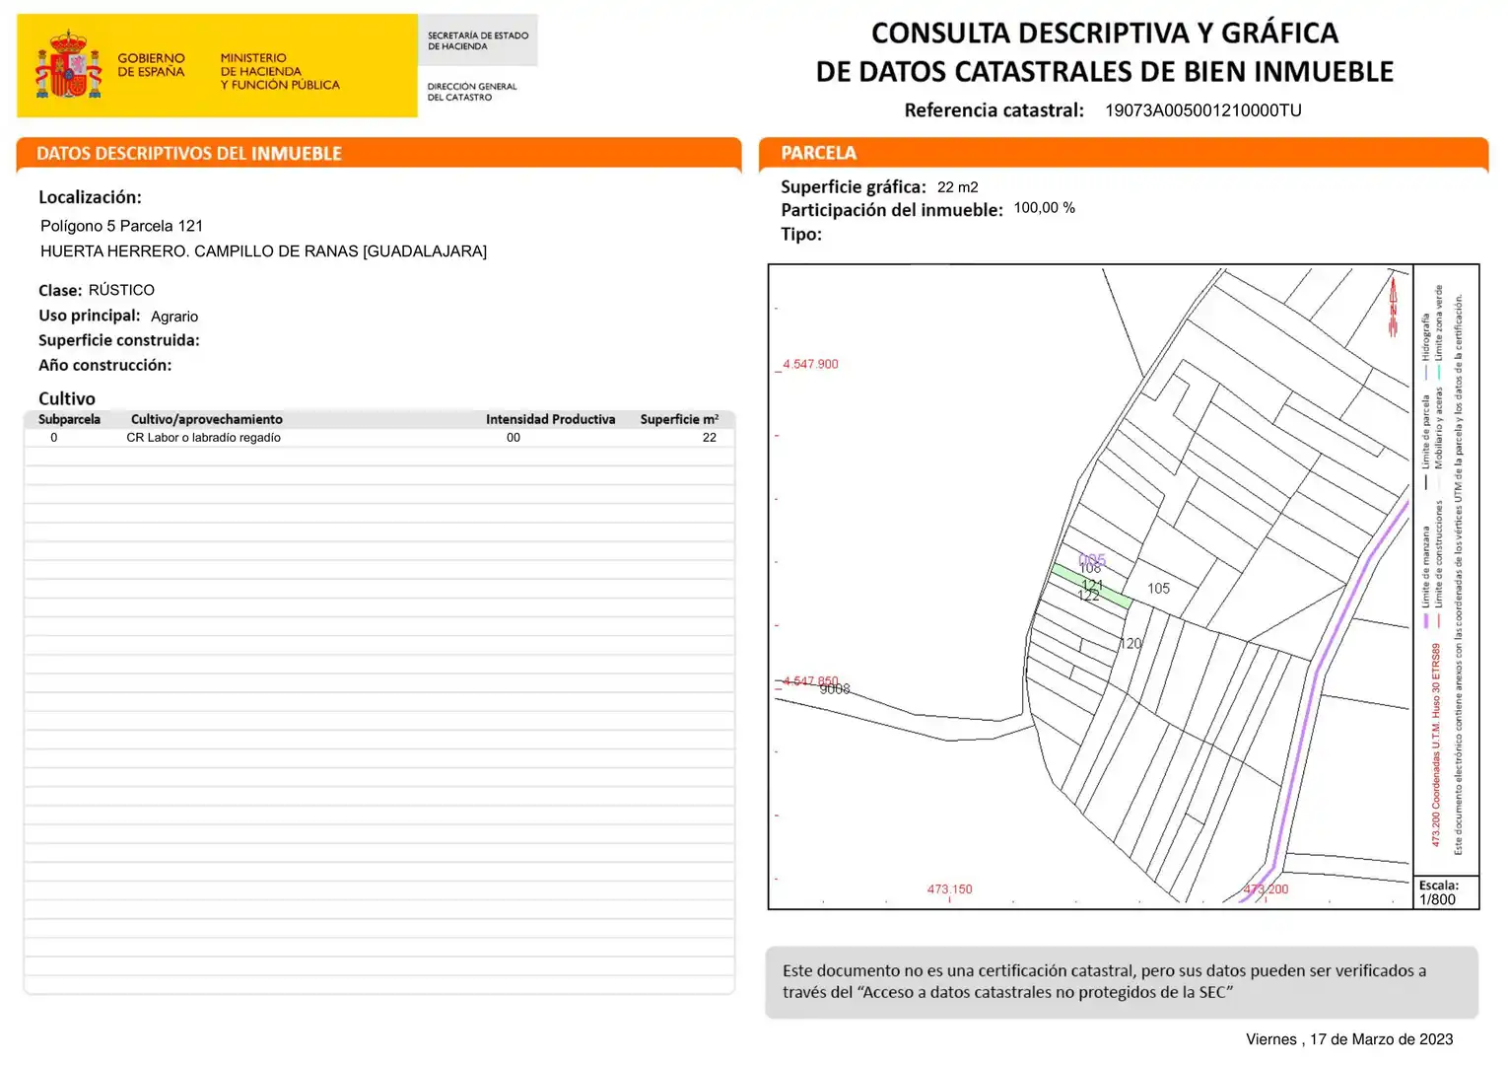Click the "Escala:" label
Image resolution: width=1508 pixels, height=1065 pixels.
pyautogui.click(x=1439, y=886)
